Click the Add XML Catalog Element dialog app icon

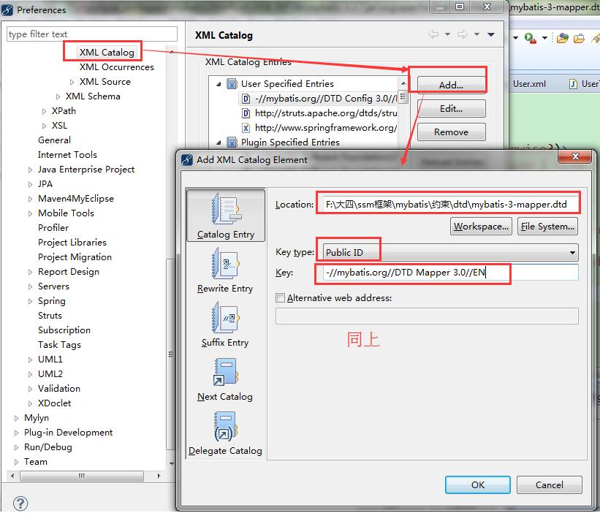187,159
